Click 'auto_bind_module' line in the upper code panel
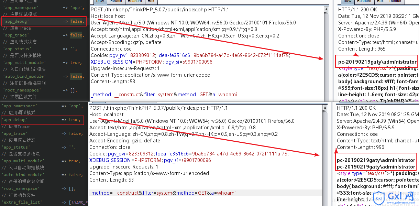The image size is (419, 206). point(43,76)
